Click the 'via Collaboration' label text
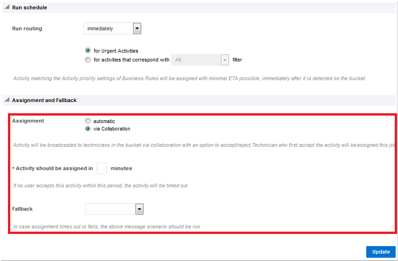This screenshot has height=261, width=398. (112, 129)
